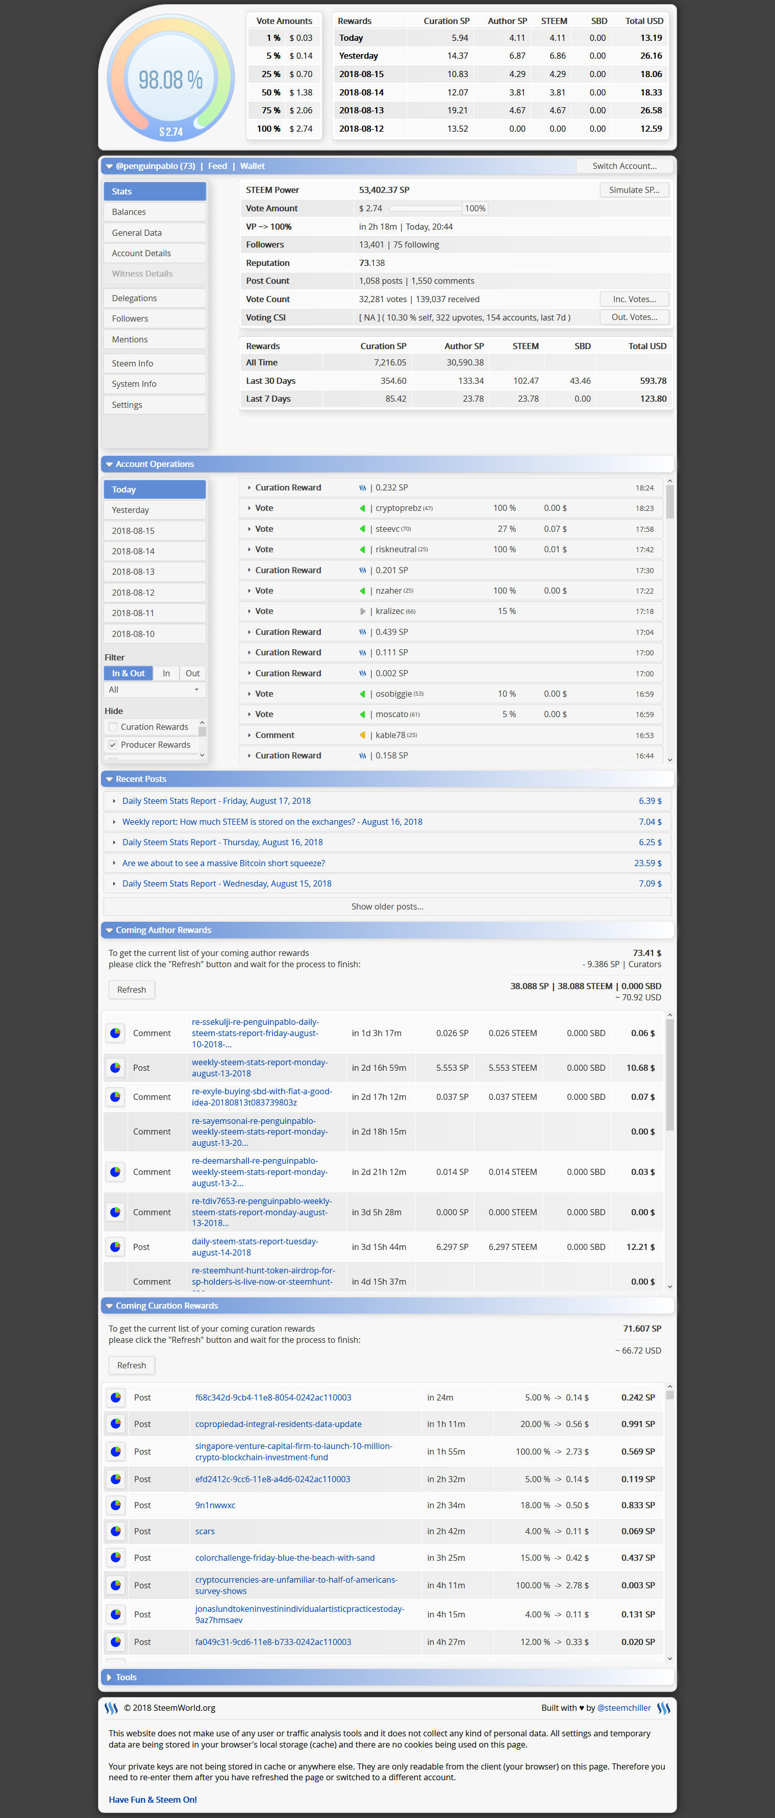775x1818 pixels.
Task: Open @steemchiller profile link
Action: pos(623,1708)
